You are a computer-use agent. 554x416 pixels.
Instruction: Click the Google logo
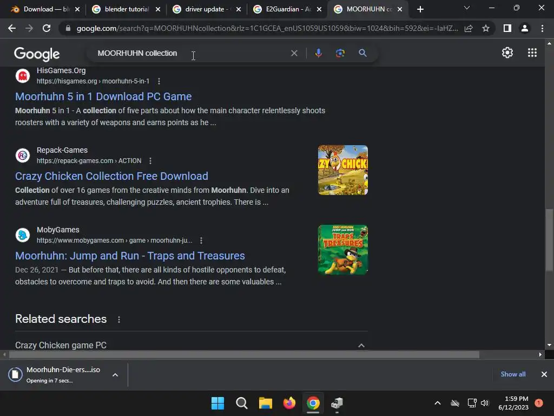point(37,54)
